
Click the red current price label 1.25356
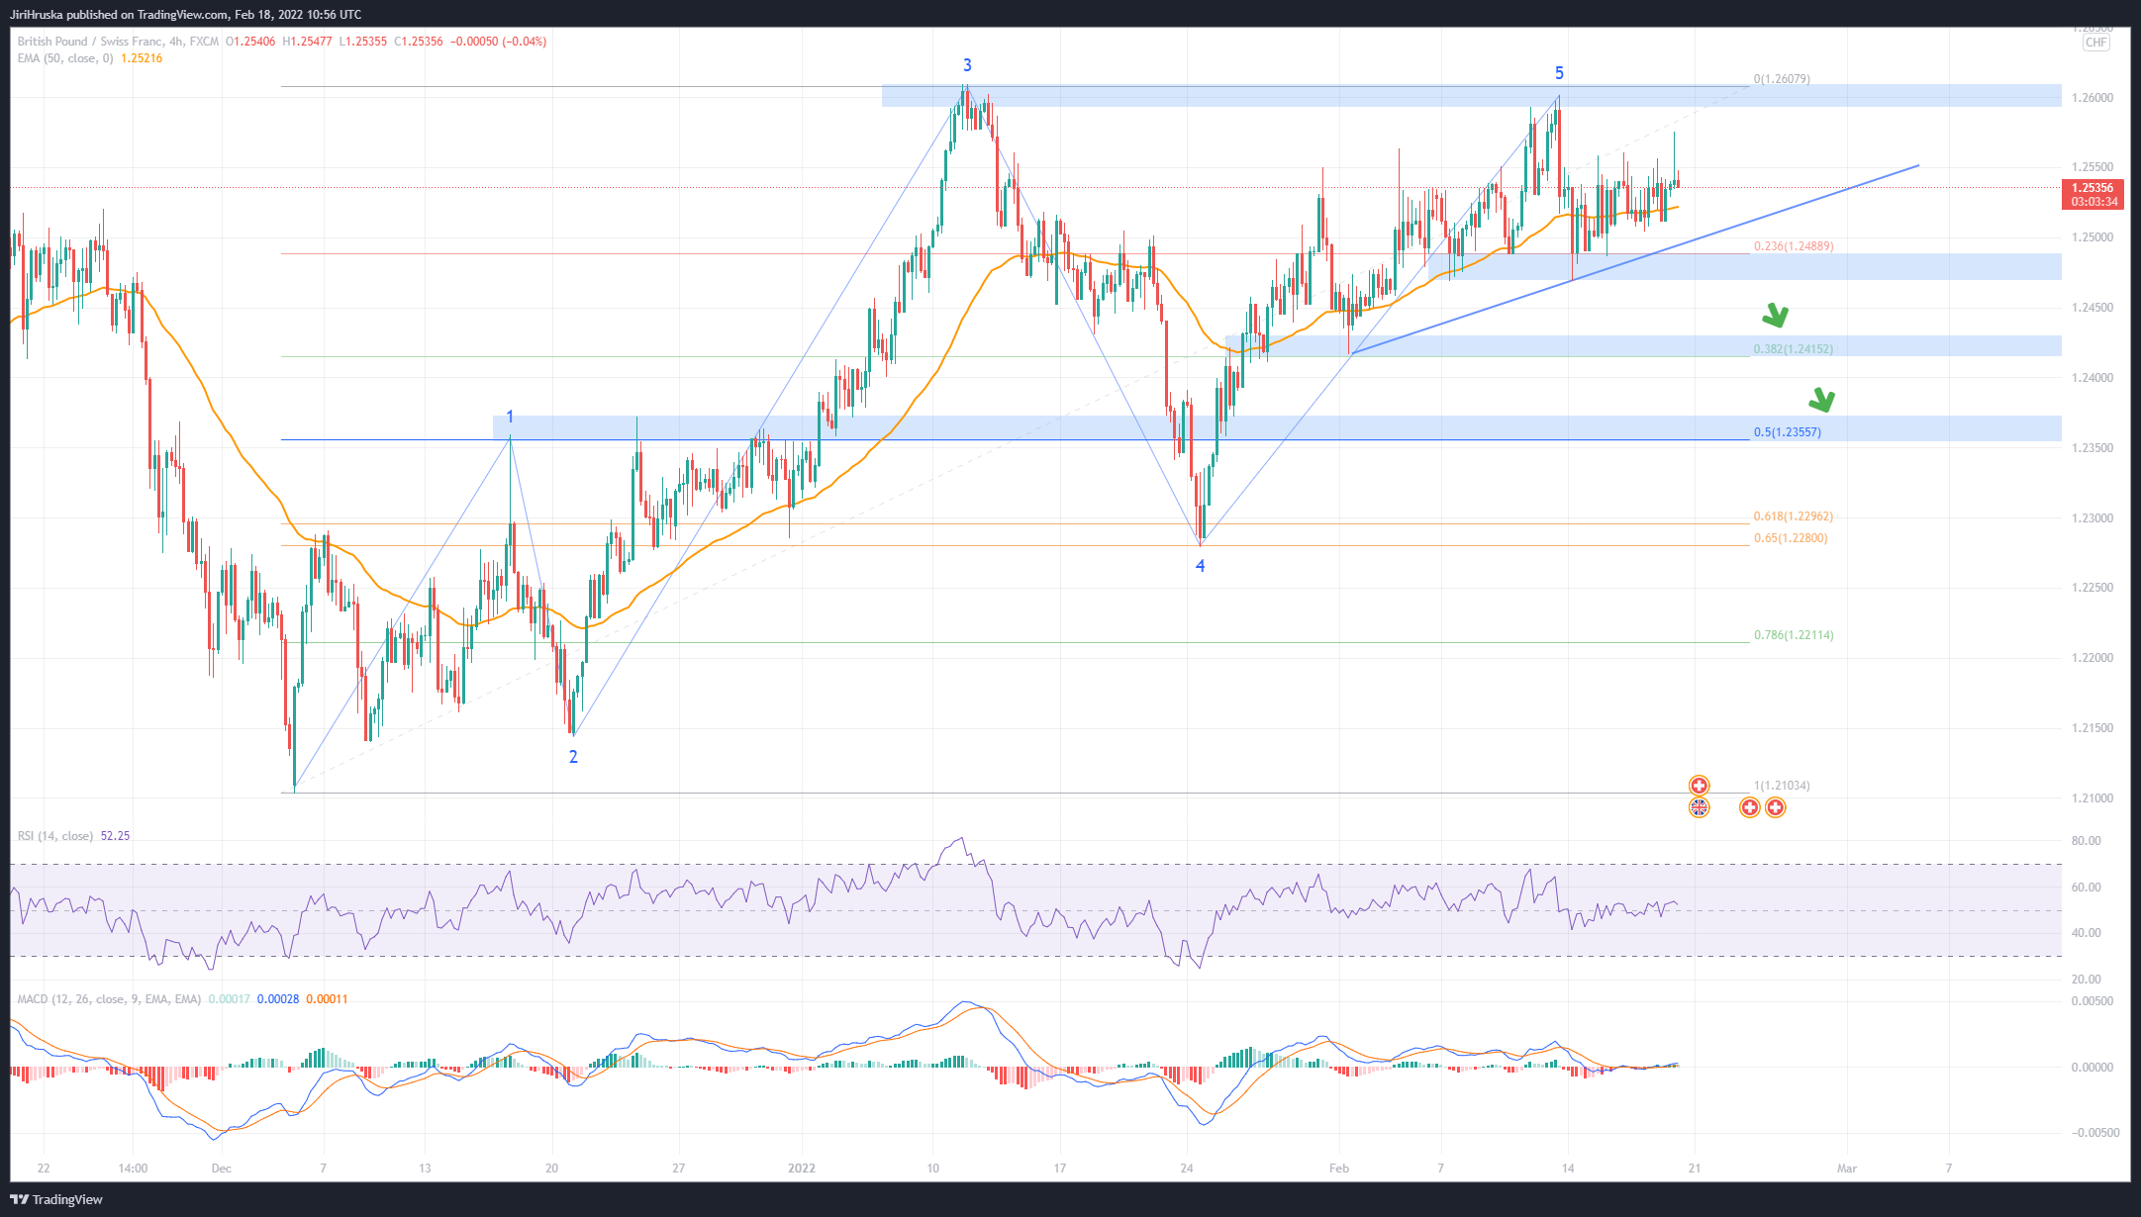click(x=2092, y=188)
